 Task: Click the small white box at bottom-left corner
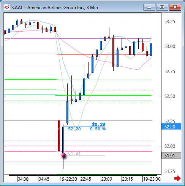tap(6, 178)
